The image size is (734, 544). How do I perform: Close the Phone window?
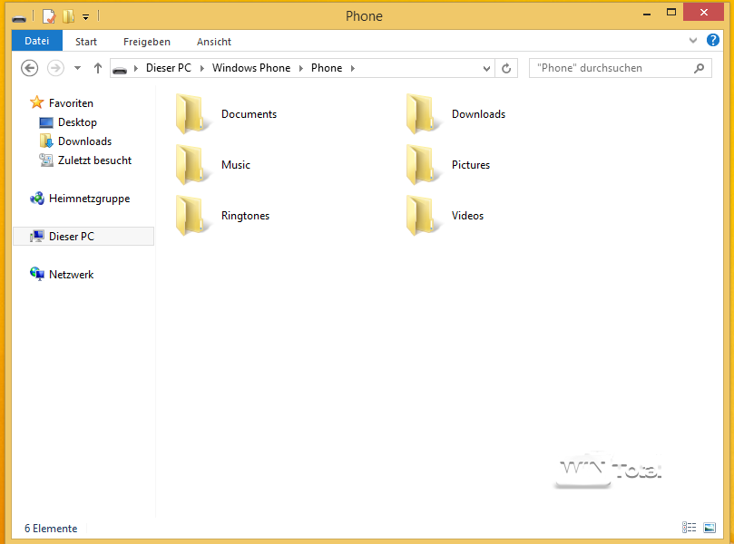coord(703,13)
